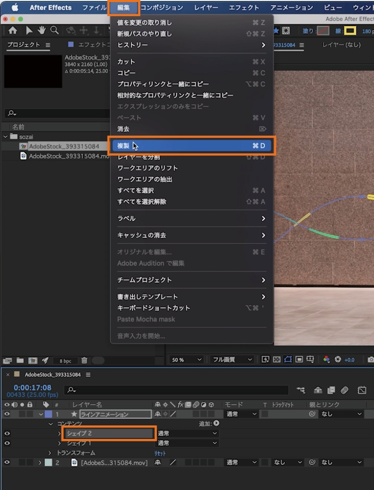Image resolution: width=374 pixels, height=490 pixels.
Task: Click layer 1 blue label color swatch
Action: coord(49,414)
